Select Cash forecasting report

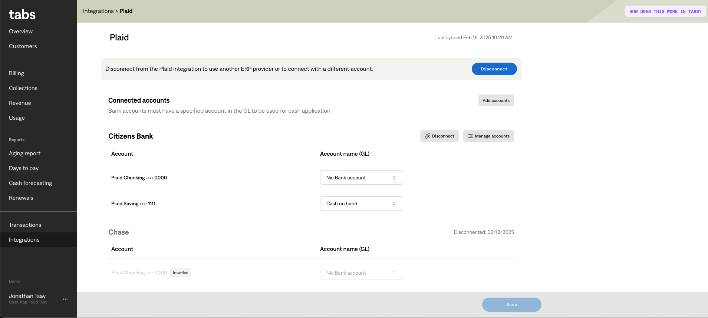(x=30, y=183)
